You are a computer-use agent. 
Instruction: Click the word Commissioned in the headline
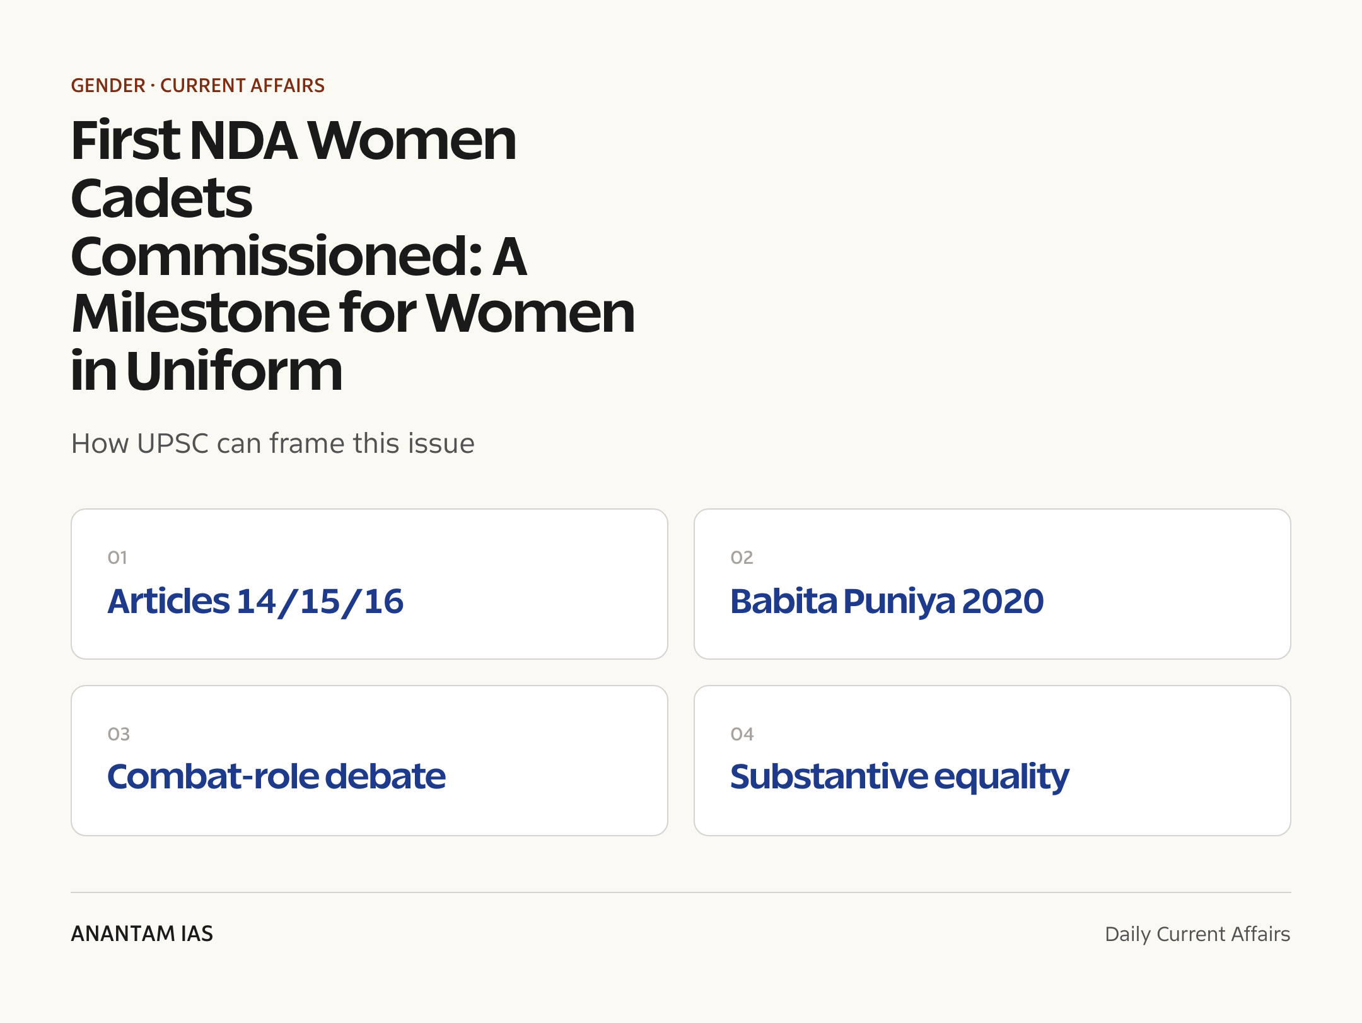click(x=276, y=256)
